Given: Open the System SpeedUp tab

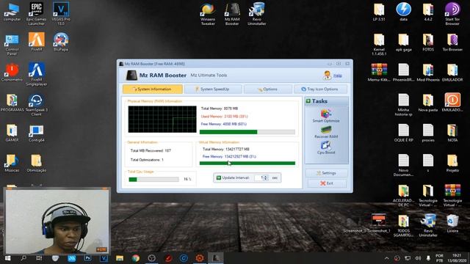Looking at the screenshot, I should click(x=213, y=89).
